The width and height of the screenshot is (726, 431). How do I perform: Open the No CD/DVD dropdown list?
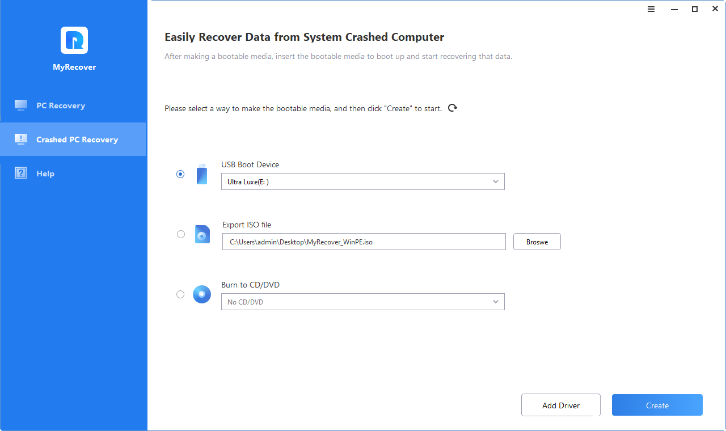362,302
